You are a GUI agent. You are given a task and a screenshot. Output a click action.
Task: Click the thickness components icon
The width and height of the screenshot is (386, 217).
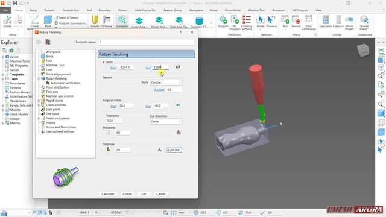pos(179,133)
